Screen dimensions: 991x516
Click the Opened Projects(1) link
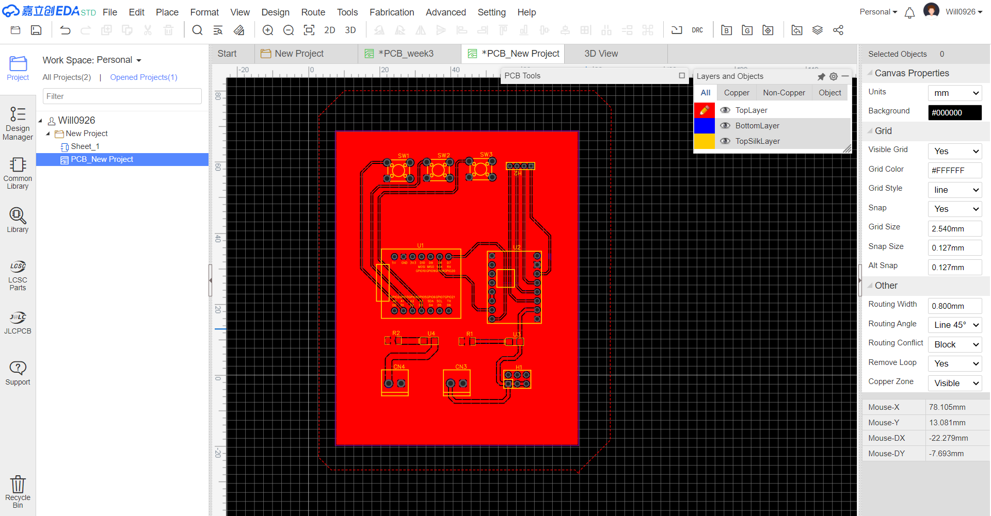(x=143, y=77)
